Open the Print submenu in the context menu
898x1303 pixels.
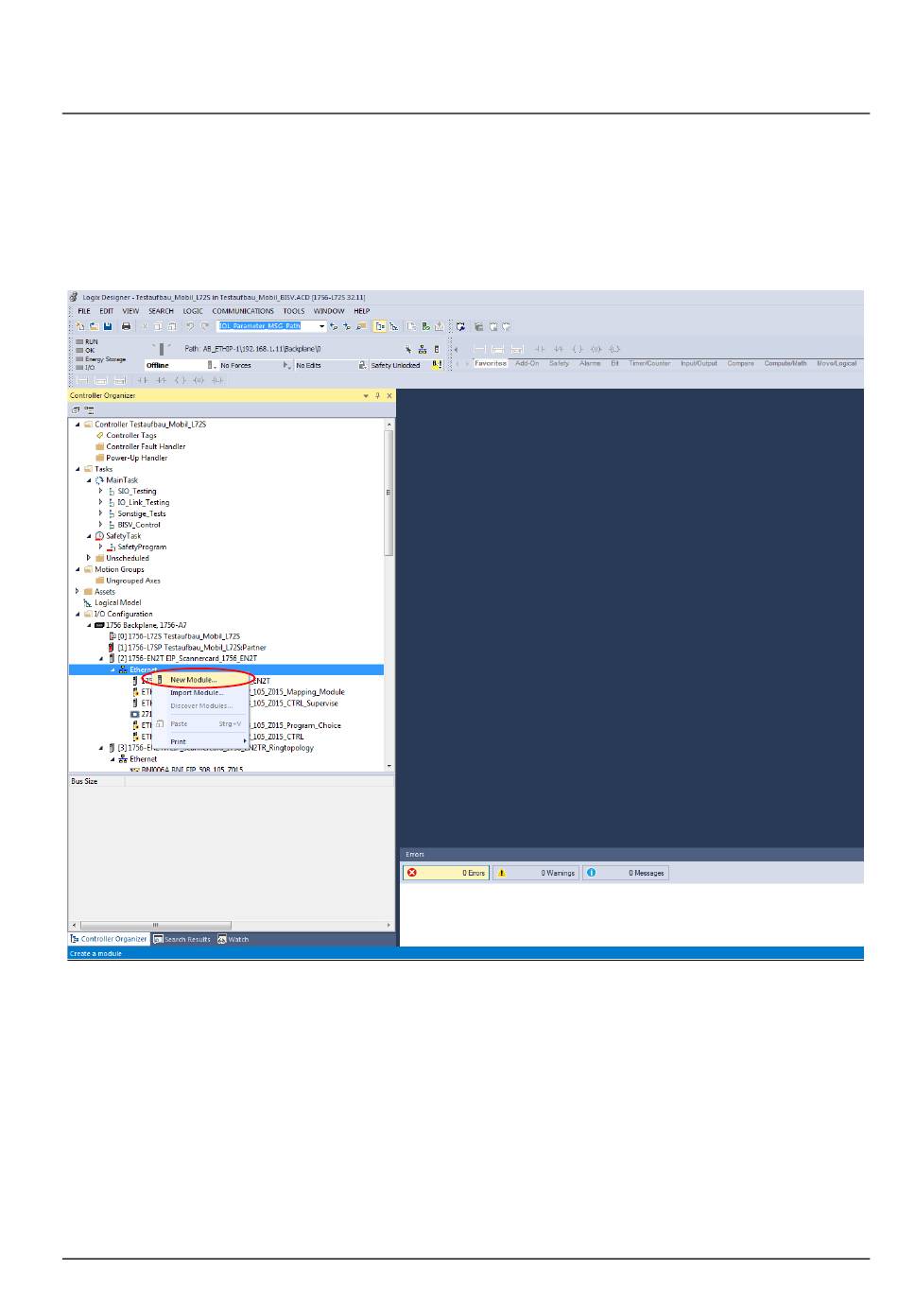click(x=201, y=742)
